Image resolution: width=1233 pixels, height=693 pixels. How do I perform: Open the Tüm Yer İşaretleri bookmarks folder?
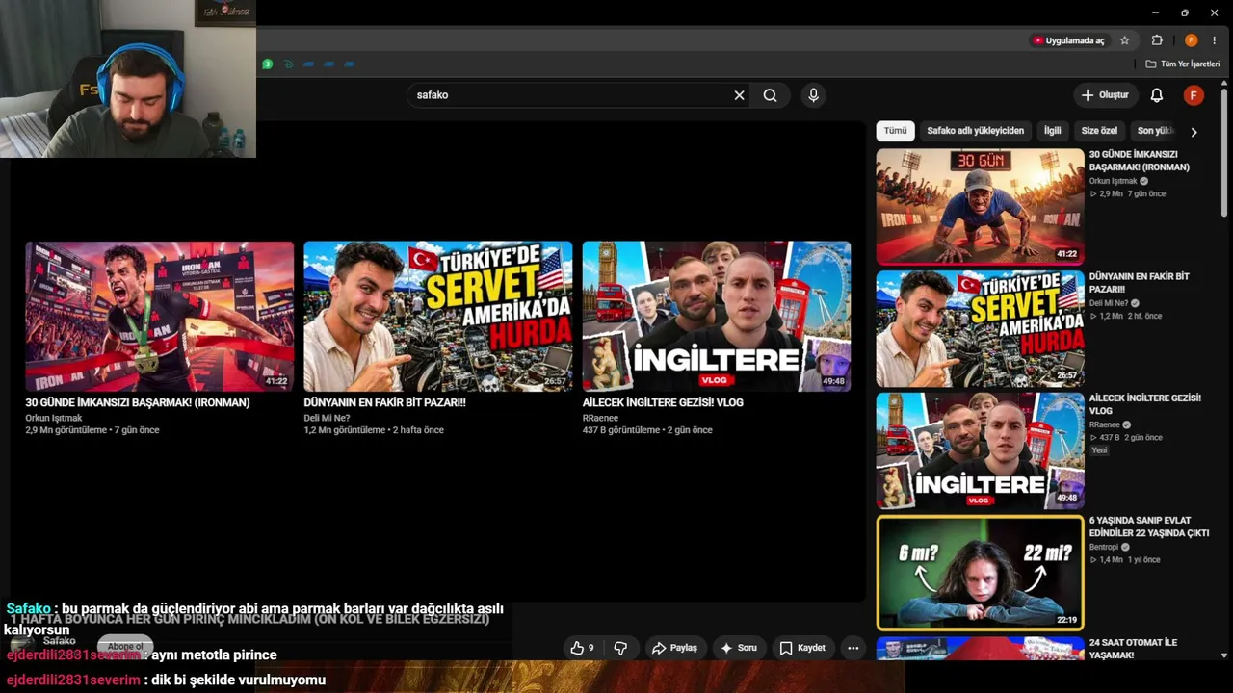point(1182,64)
